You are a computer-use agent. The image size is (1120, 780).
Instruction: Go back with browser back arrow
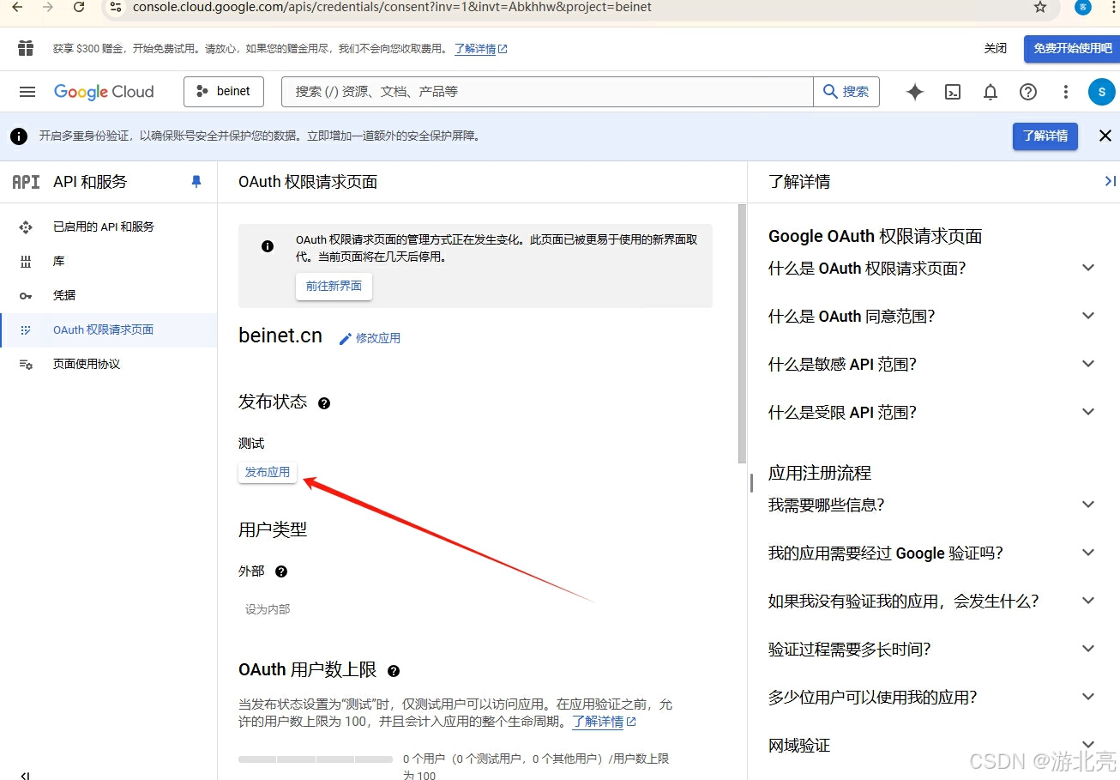[x=16, y=7]
